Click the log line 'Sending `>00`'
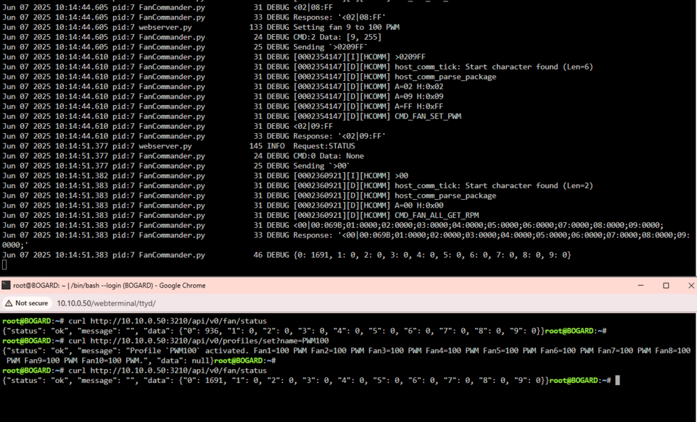 [321, 166]
